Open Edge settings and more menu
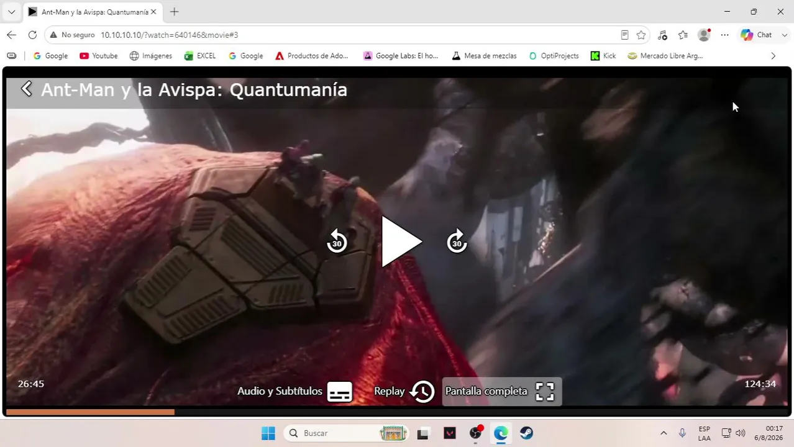This screenshot has width=794, height=447. (x=724, y=35)
